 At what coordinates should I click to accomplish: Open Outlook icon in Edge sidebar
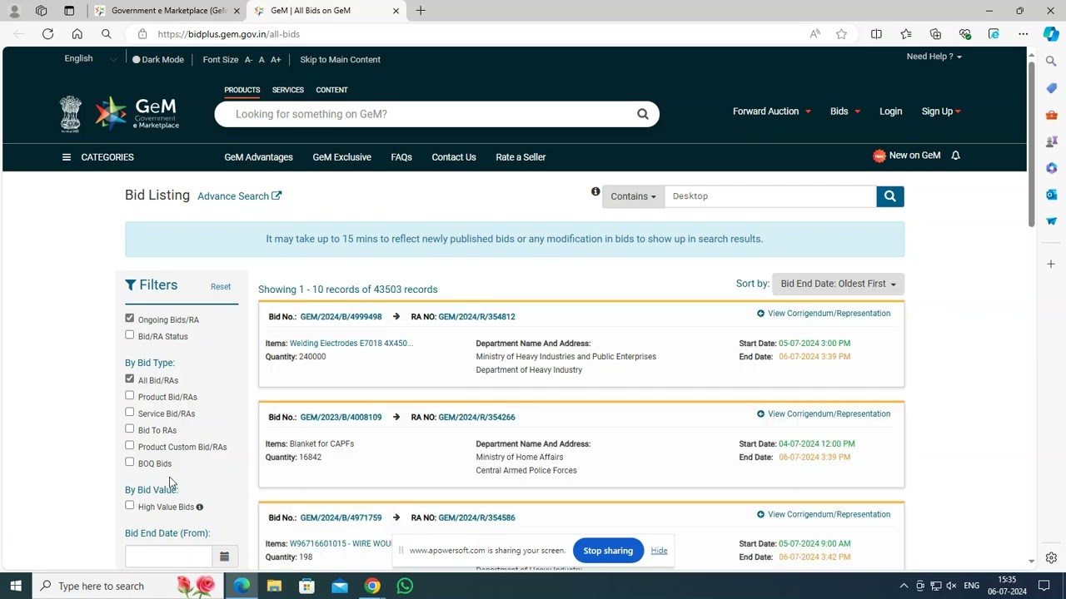pos(1051,195)
